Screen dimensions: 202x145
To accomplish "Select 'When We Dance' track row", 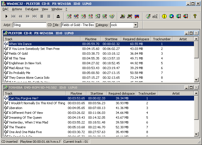I will (99, 44).
